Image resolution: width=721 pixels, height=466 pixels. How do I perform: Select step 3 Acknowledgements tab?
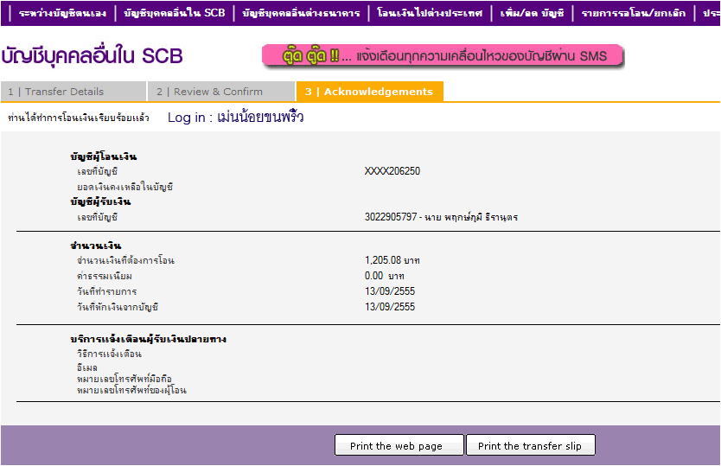click(x=370, y=92)
